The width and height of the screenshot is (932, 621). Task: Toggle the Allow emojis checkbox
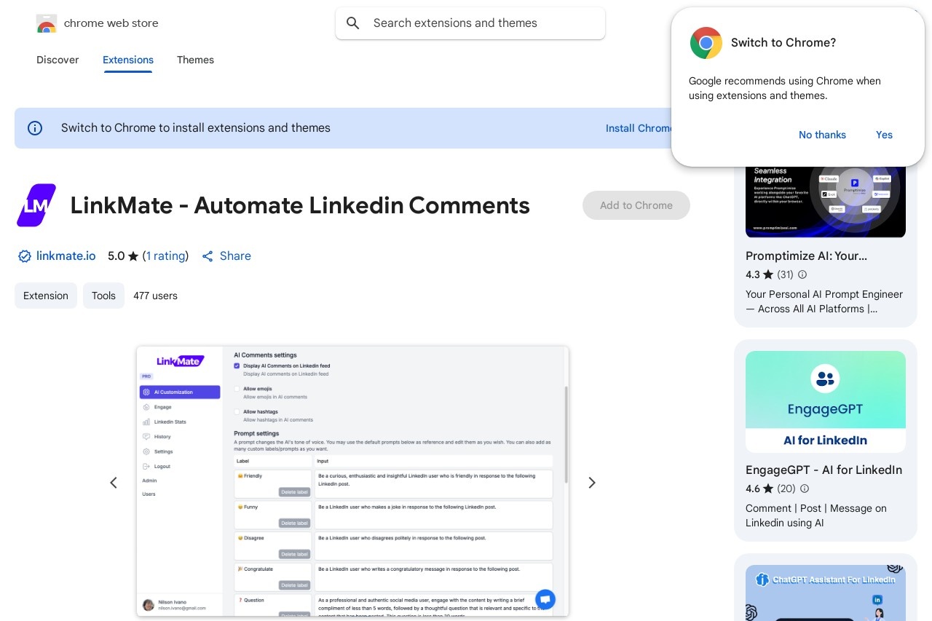[x=237, y=389]
